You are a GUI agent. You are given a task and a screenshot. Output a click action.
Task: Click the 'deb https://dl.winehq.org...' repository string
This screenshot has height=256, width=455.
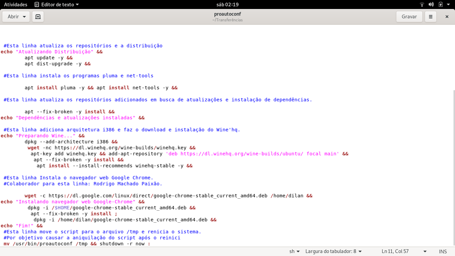coord(252,154)
